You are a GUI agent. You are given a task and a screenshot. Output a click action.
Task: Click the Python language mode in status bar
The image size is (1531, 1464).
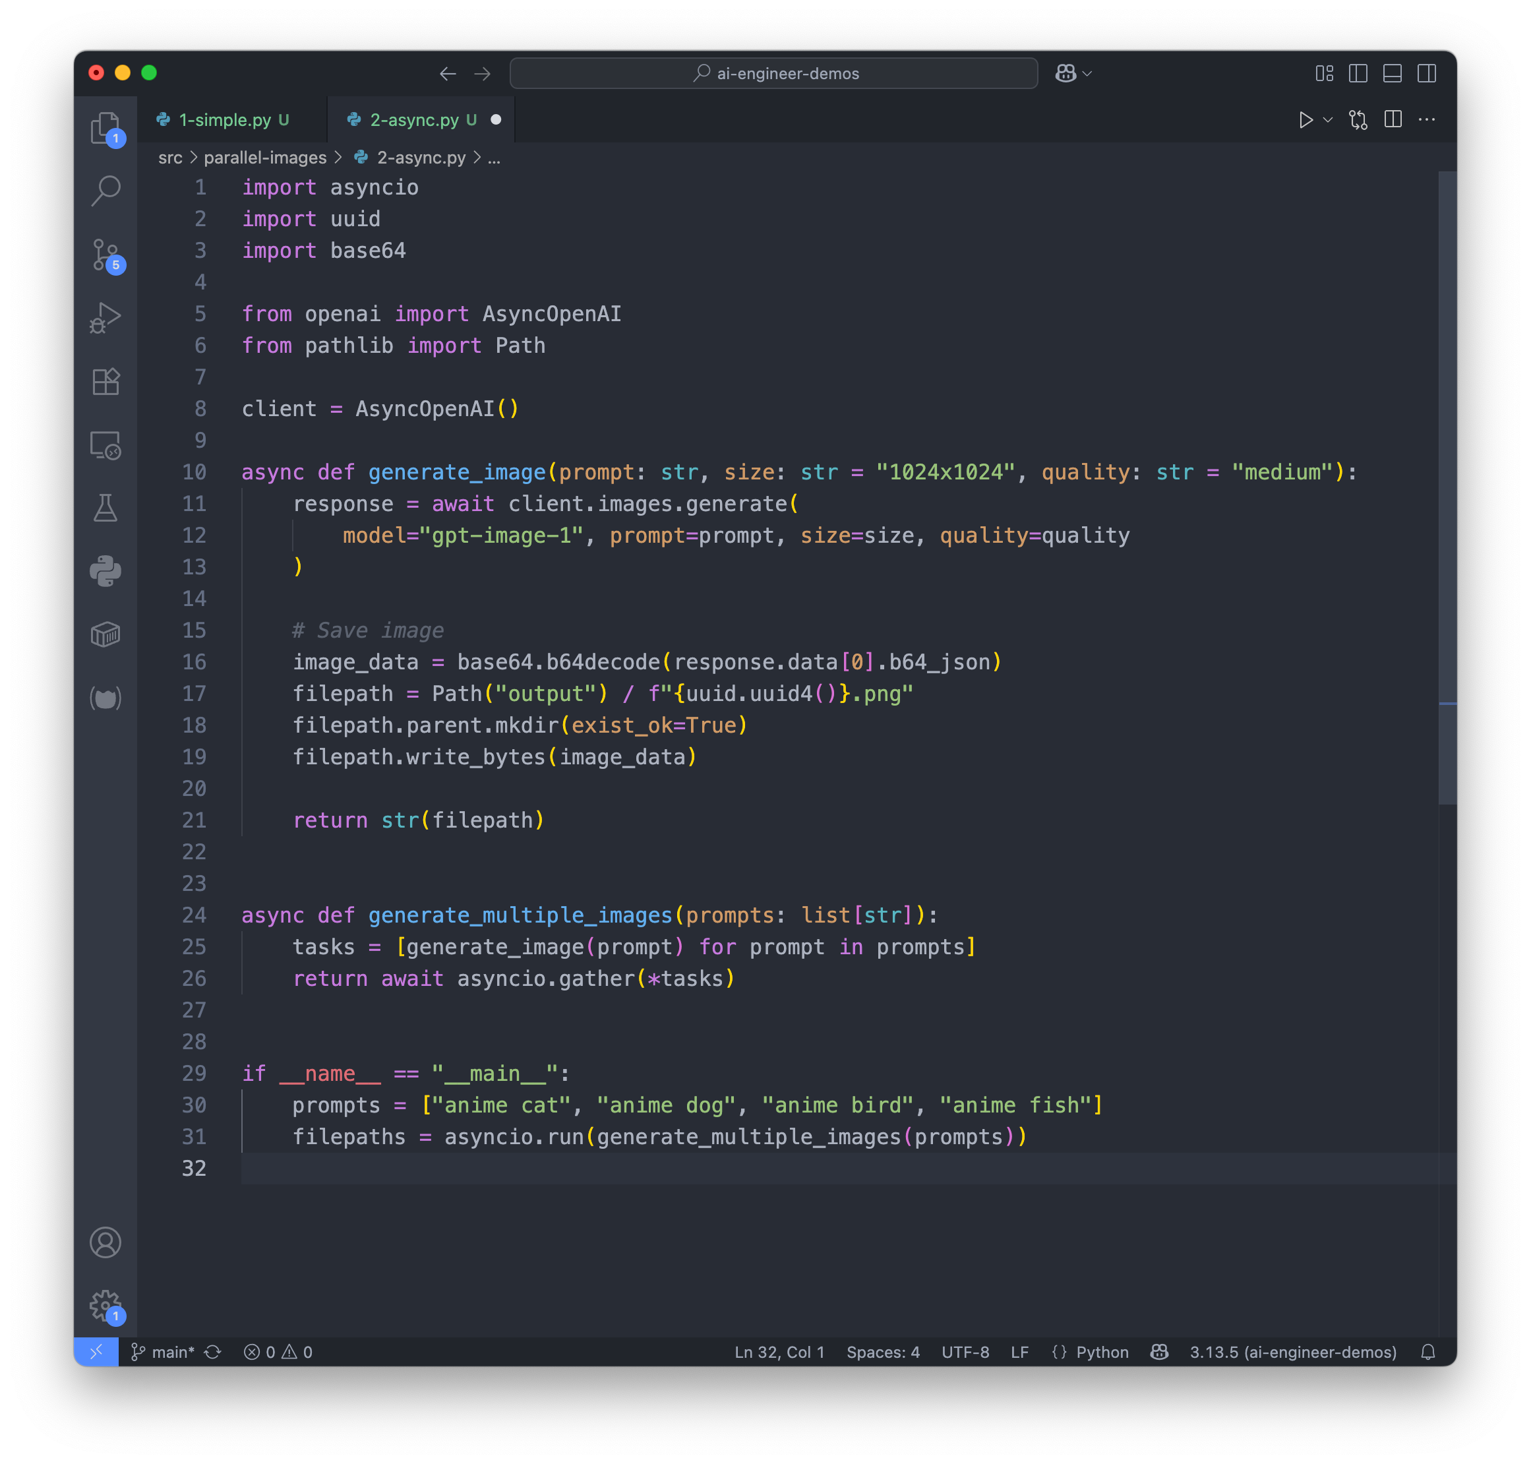click(x=1102, y=1352)
